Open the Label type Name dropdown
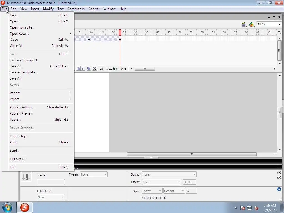Screen dimensions: 284x213 pos(51,197)
